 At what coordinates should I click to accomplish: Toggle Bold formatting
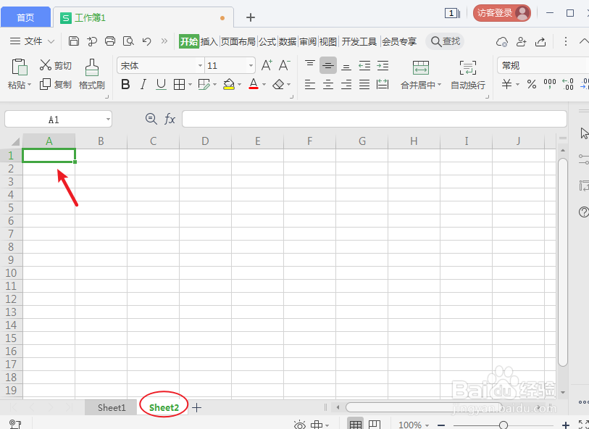(125, 85)
